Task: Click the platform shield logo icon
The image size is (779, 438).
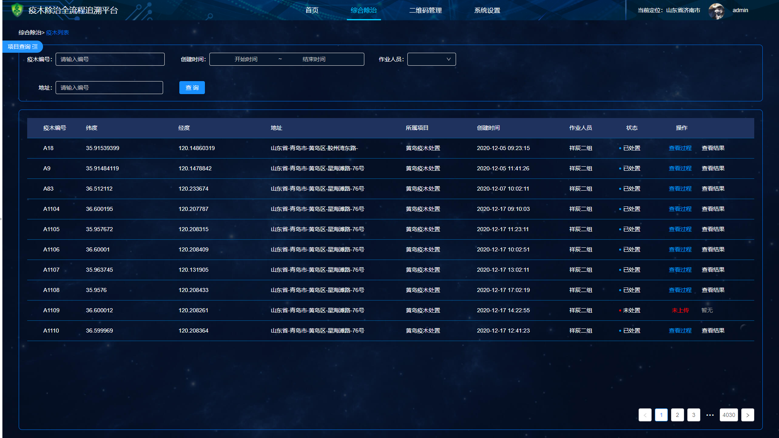Action: [17, 10]
